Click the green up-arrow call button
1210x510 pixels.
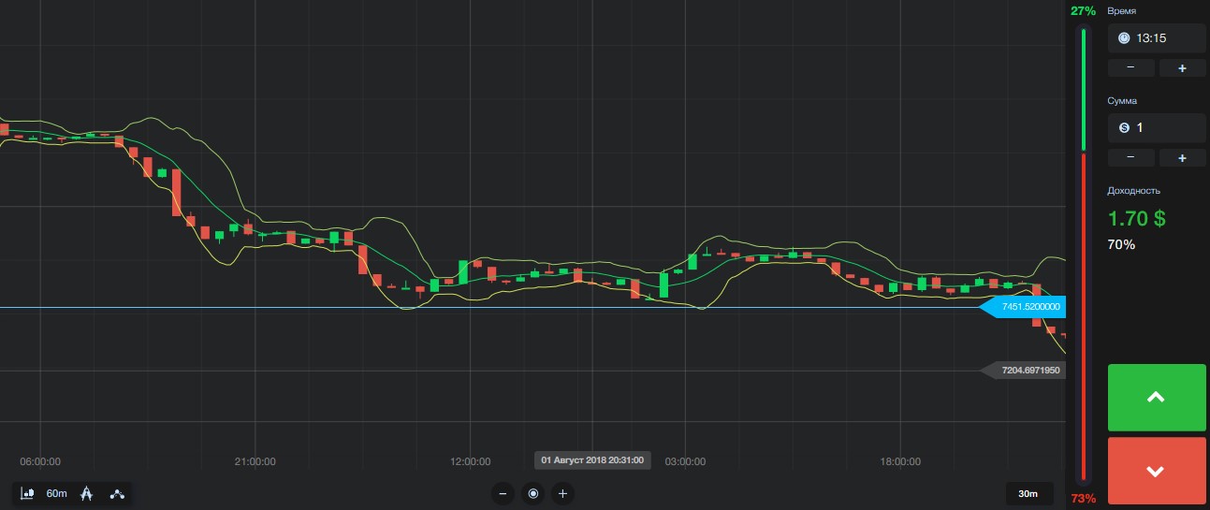point(1156,398)
